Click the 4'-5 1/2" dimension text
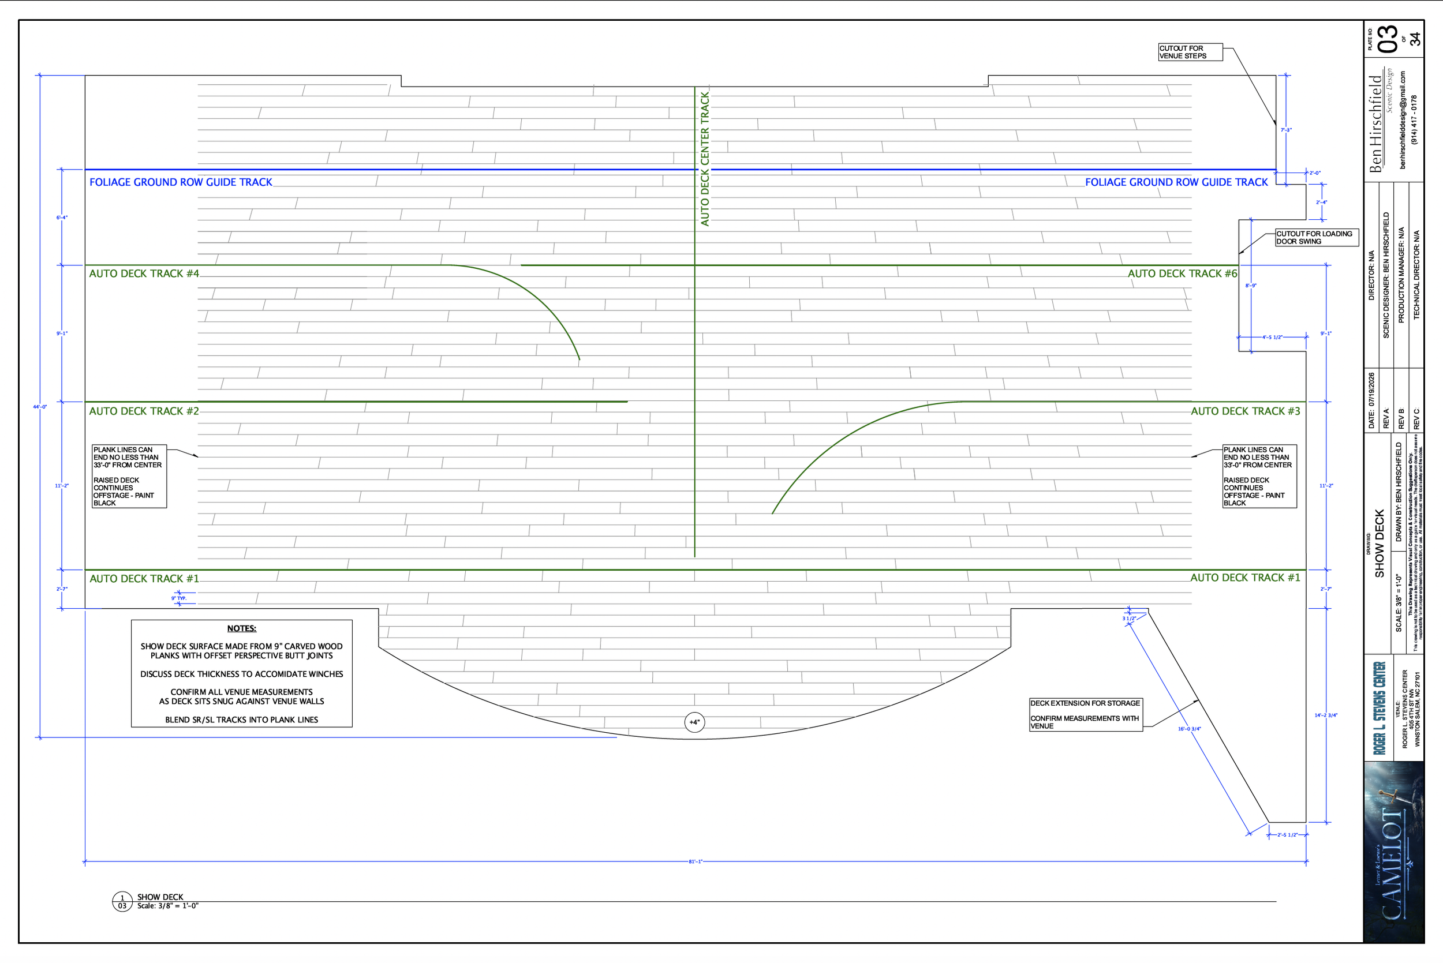The image size is (1443, 963). pyautogui.click(x=1272, y=337)
